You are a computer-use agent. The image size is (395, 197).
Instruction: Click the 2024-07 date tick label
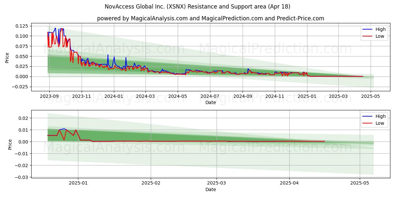[x=210, y=97]
